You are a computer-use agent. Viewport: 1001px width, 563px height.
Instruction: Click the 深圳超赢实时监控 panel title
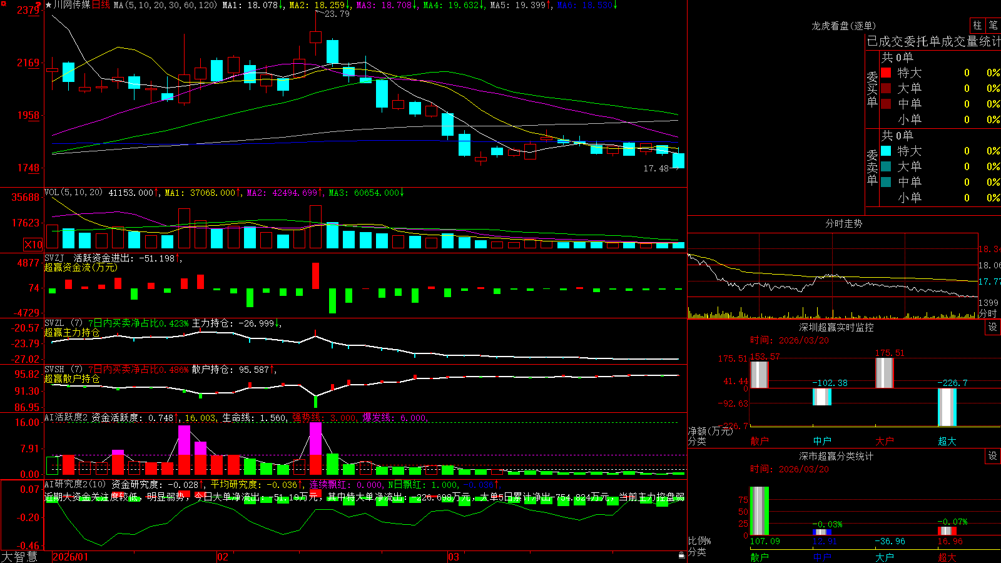tap(836, 327)
